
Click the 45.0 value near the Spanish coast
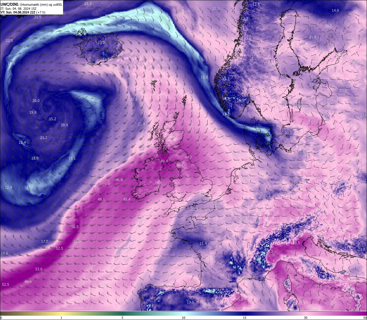[x=239, y=300]
